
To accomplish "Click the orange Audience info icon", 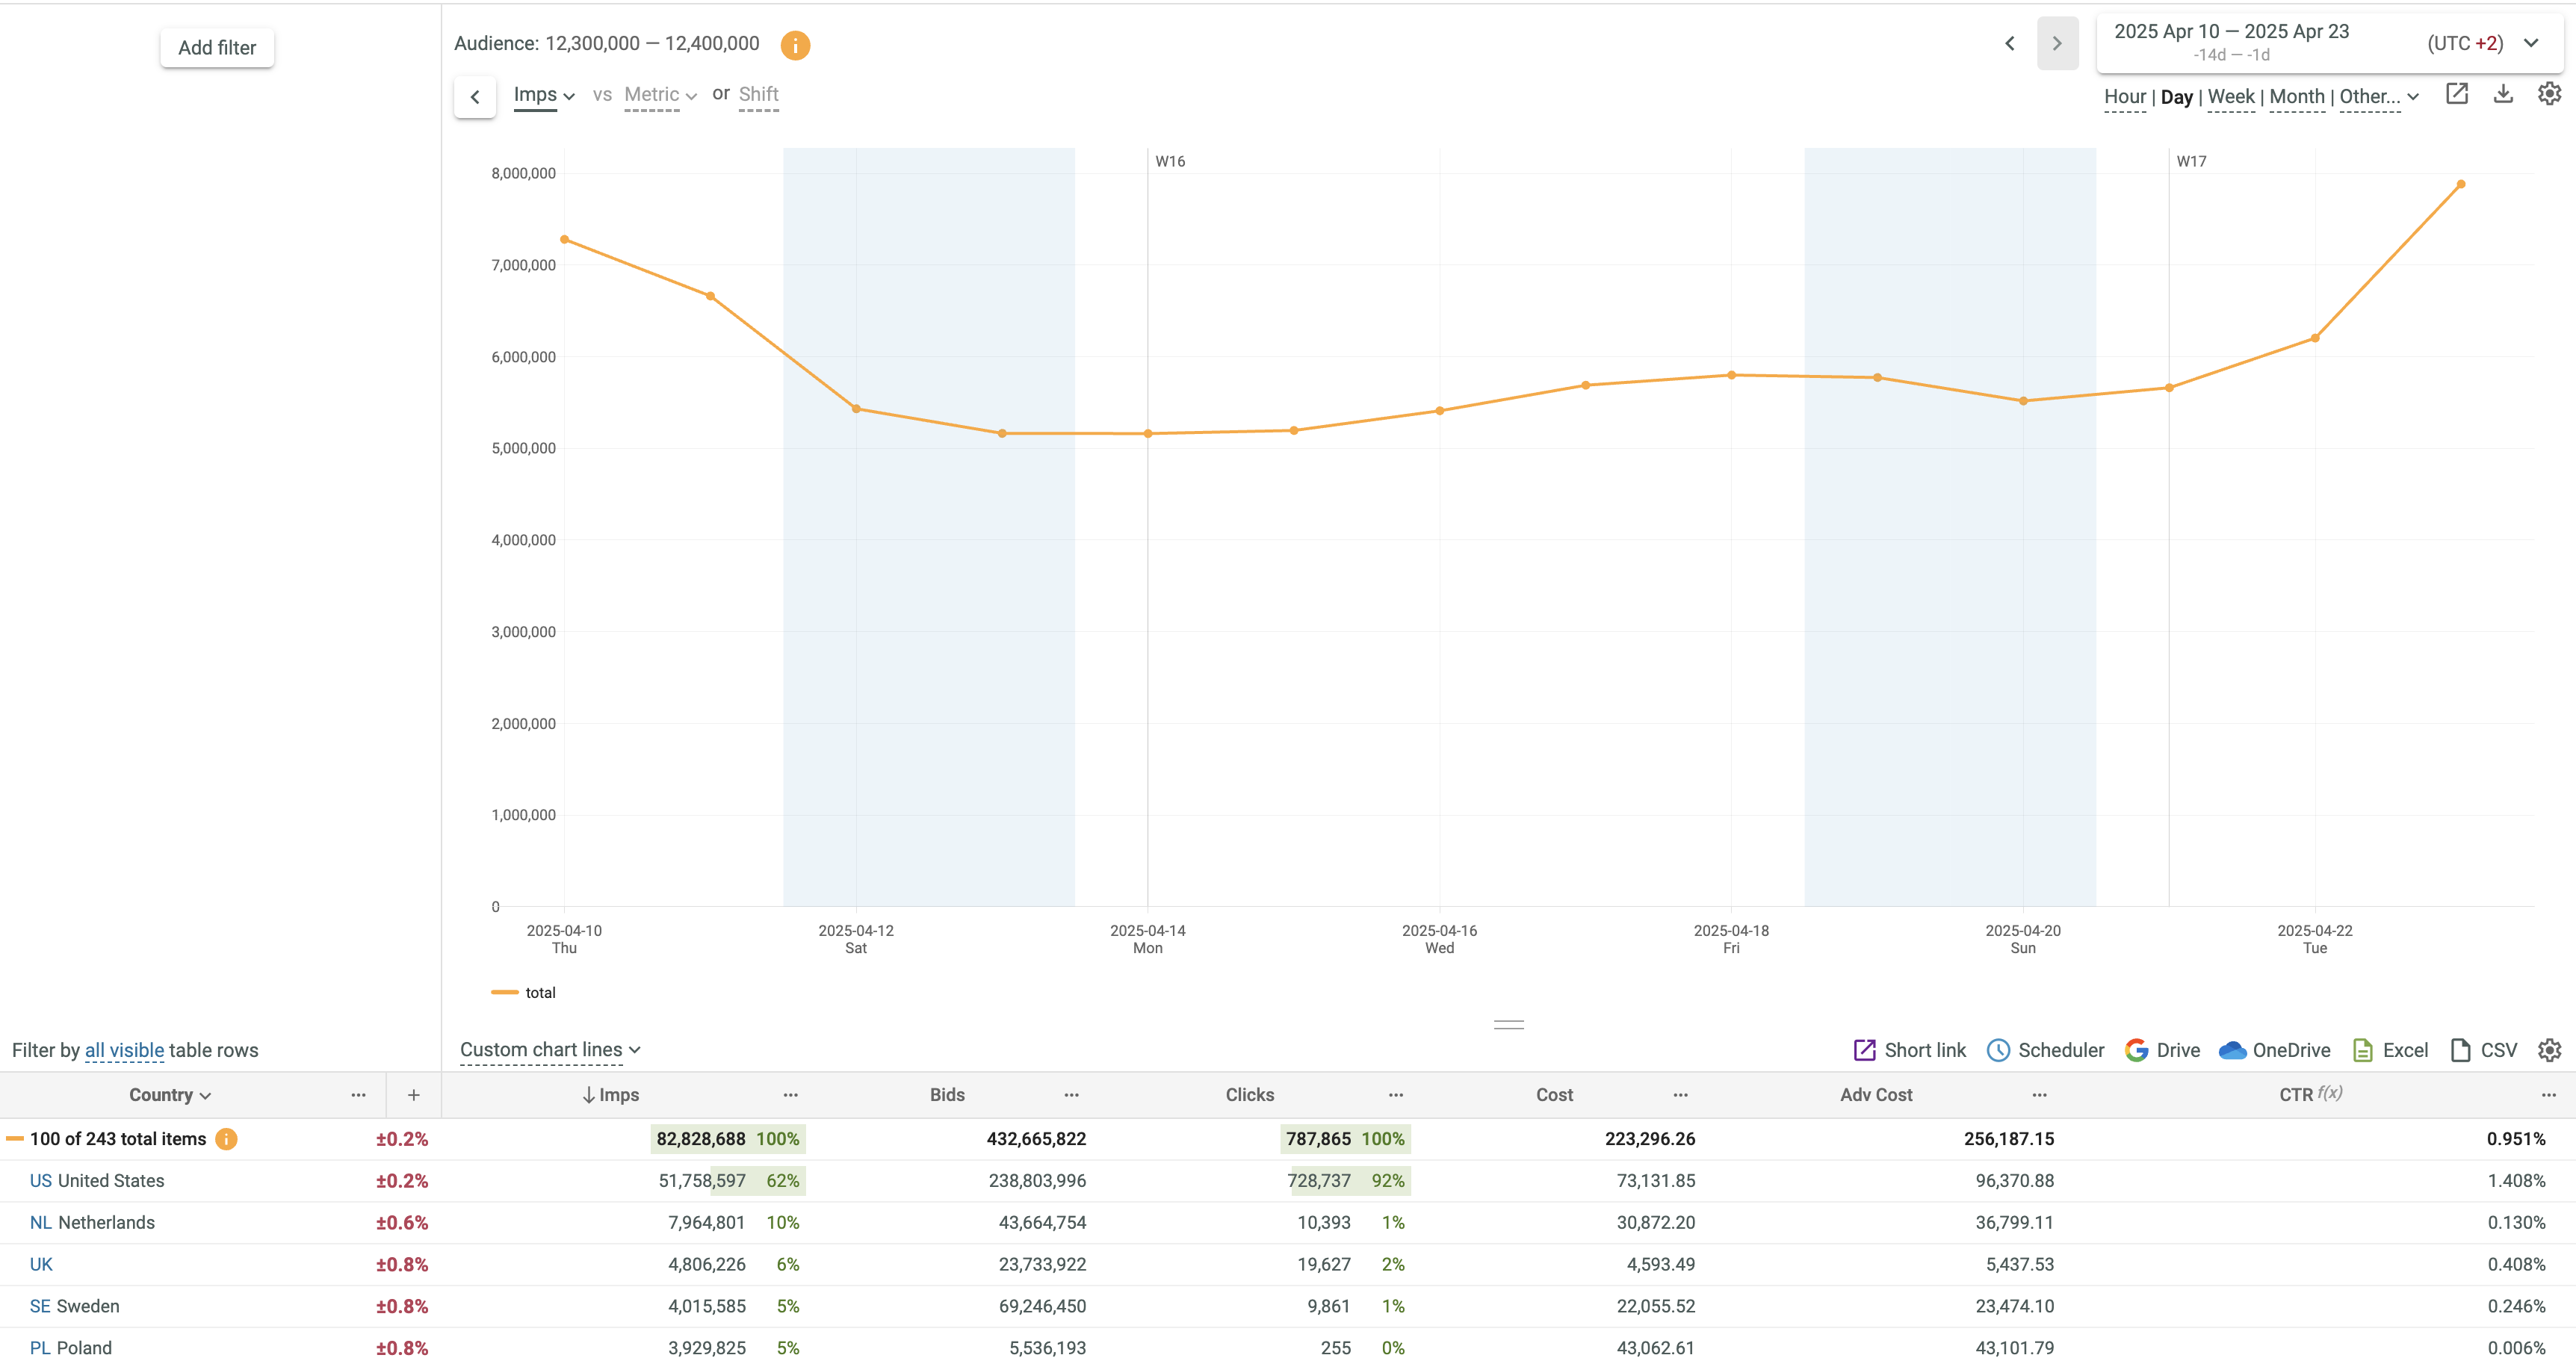I will coord(795,45).
